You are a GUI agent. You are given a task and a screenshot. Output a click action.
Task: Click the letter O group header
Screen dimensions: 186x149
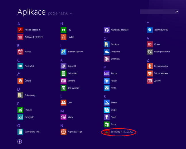[x=105, y=38]
